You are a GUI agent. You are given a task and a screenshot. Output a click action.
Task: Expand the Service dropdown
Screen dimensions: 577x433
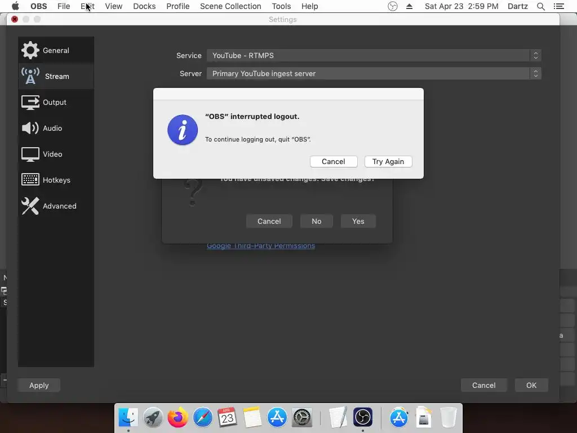374,56
